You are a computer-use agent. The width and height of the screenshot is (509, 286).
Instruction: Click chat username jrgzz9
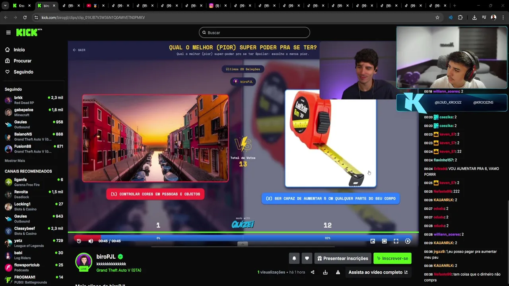click(x=439, y=251)
